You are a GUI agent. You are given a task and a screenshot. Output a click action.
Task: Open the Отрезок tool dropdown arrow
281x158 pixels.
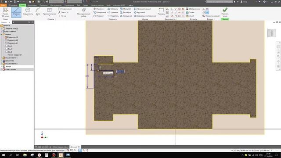point(16,16)
